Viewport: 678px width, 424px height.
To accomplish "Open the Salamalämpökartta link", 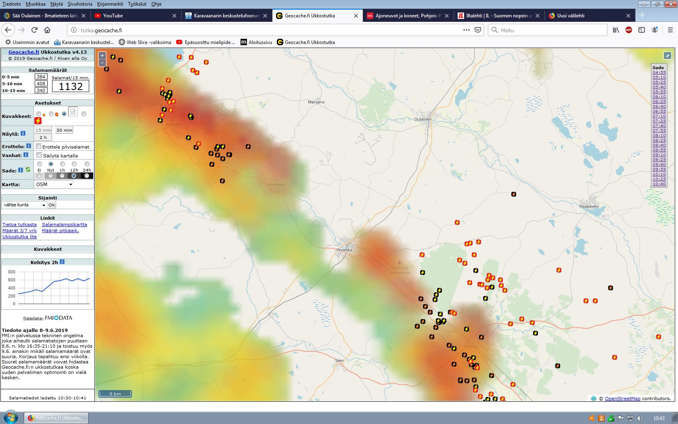I will point(64,225).
